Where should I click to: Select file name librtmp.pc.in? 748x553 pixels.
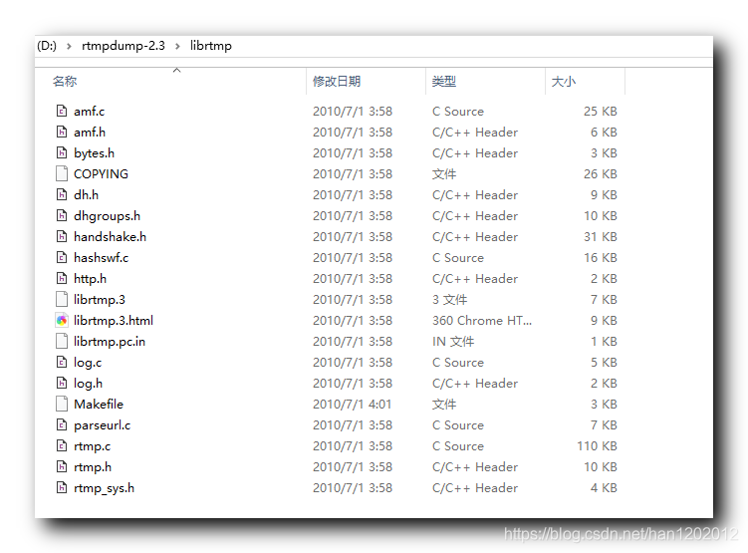[x=110, y=342]
